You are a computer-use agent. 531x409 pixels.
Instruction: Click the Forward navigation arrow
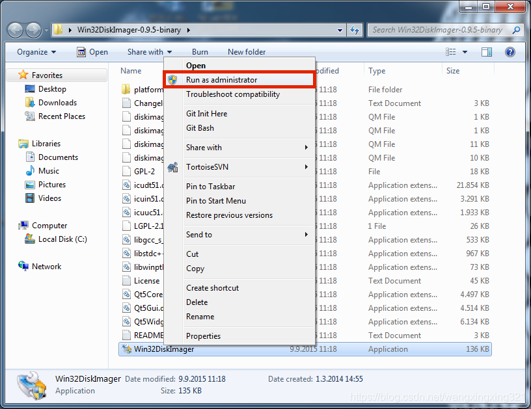(34, 30)
